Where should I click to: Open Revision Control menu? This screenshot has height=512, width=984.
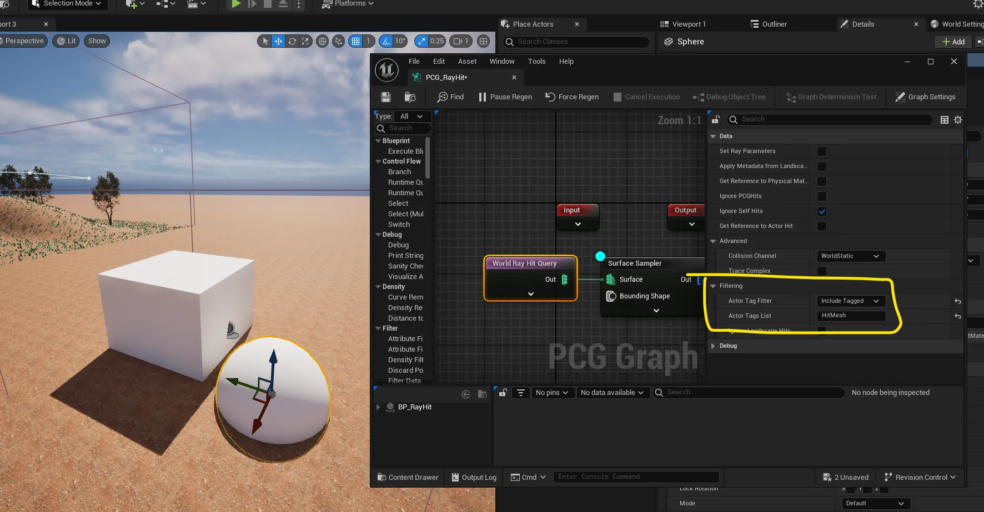click(x=920, y=478)
